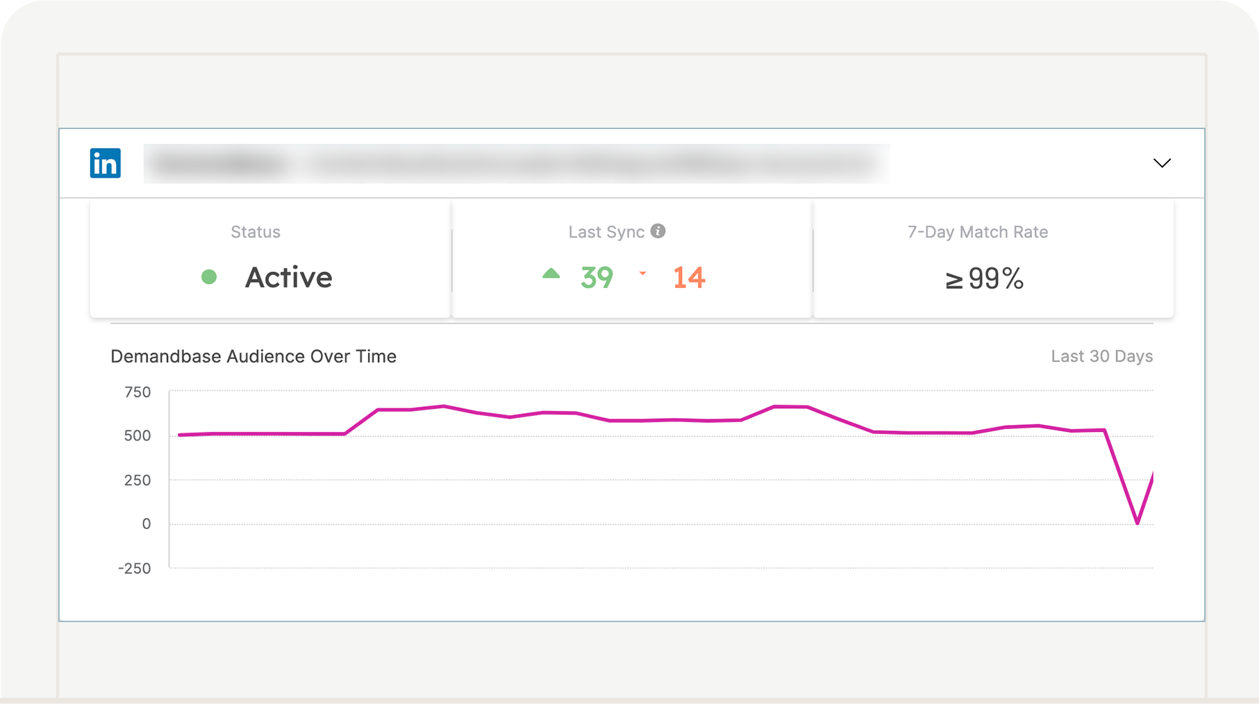
Task: Open the Last 30 Days range selector
Action: tap(1101, 356)
